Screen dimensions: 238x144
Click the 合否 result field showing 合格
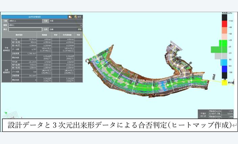coord(64,29)
